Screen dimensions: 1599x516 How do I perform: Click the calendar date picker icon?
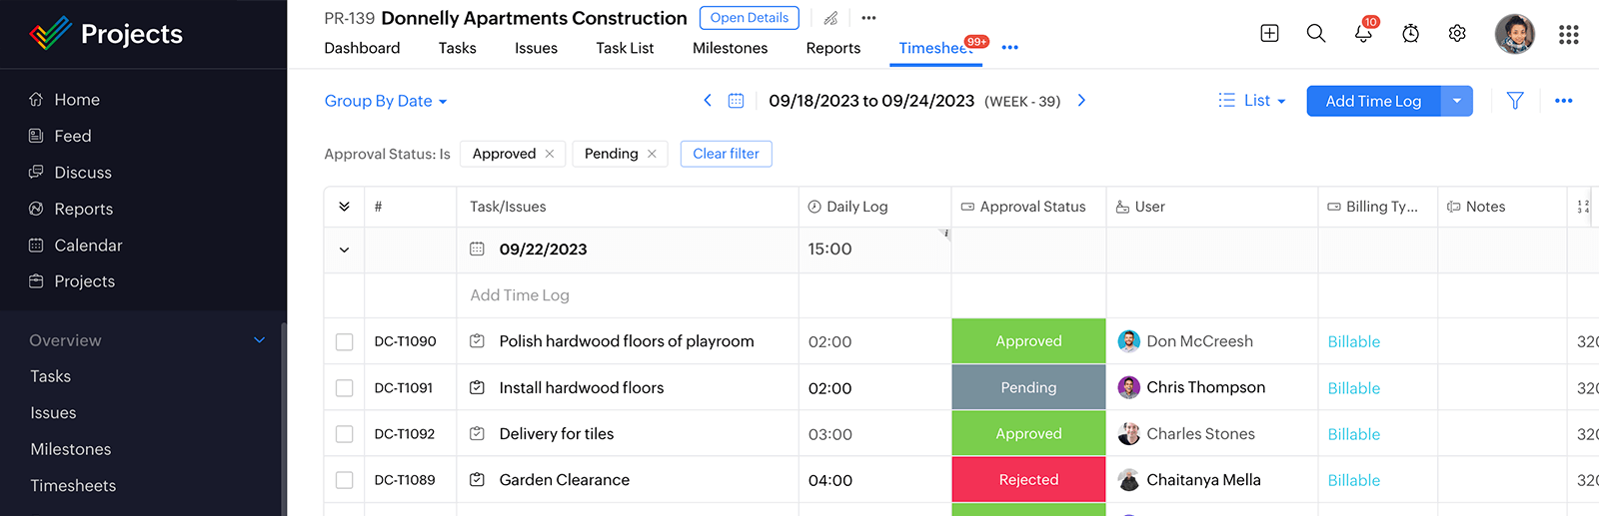pos(736,101)
